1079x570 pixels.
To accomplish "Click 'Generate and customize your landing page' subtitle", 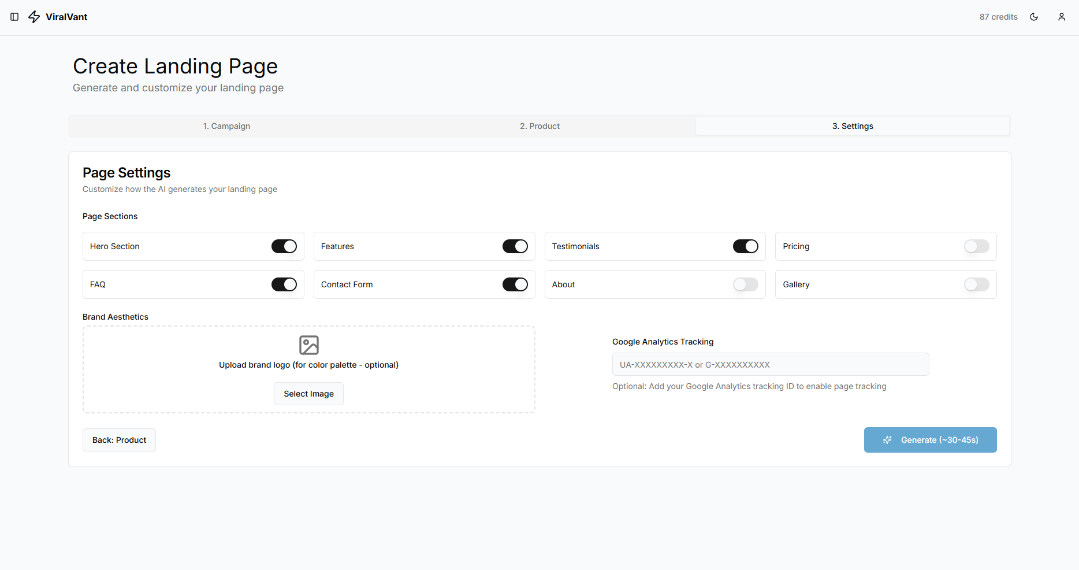I will [x=178, y=88].
